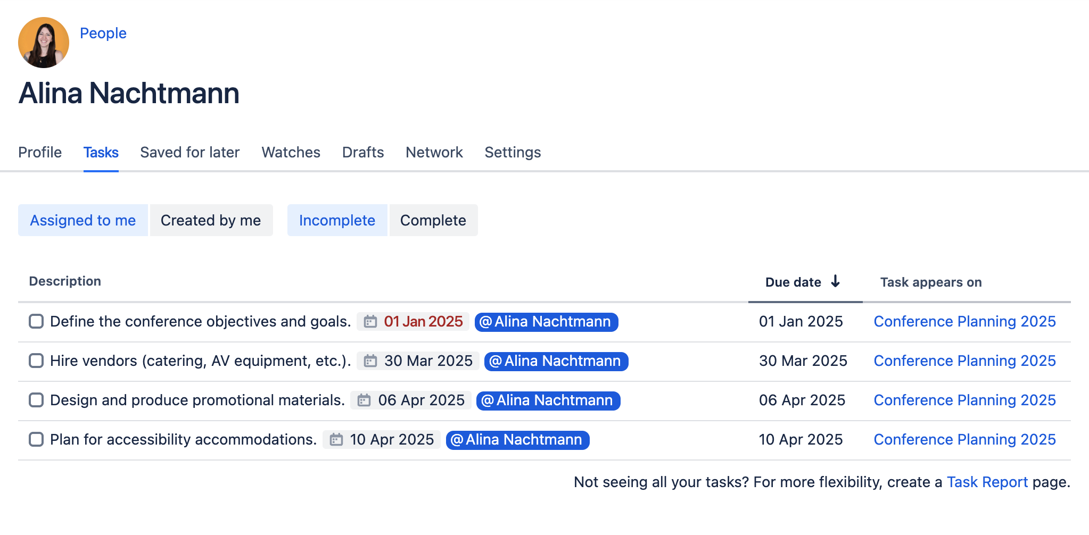Create a Task Report page

tap(987, 482)
